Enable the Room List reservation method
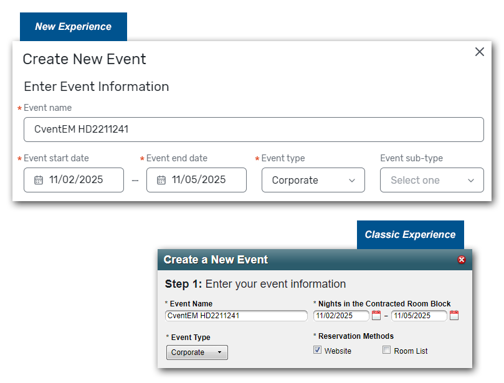Image resolution: width=504 pixels, height=383 pixels. click(386, 351)
